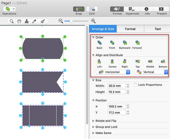Click the Y position stepper

pos(128,113)
